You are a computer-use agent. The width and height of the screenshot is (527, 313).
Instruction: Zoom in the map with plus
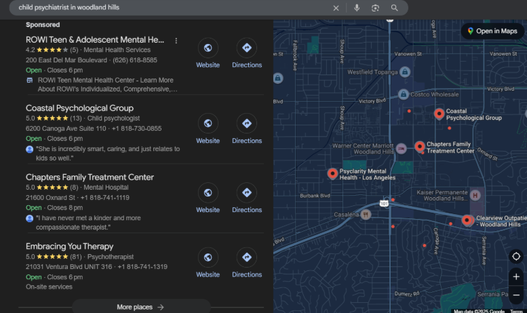516,276
